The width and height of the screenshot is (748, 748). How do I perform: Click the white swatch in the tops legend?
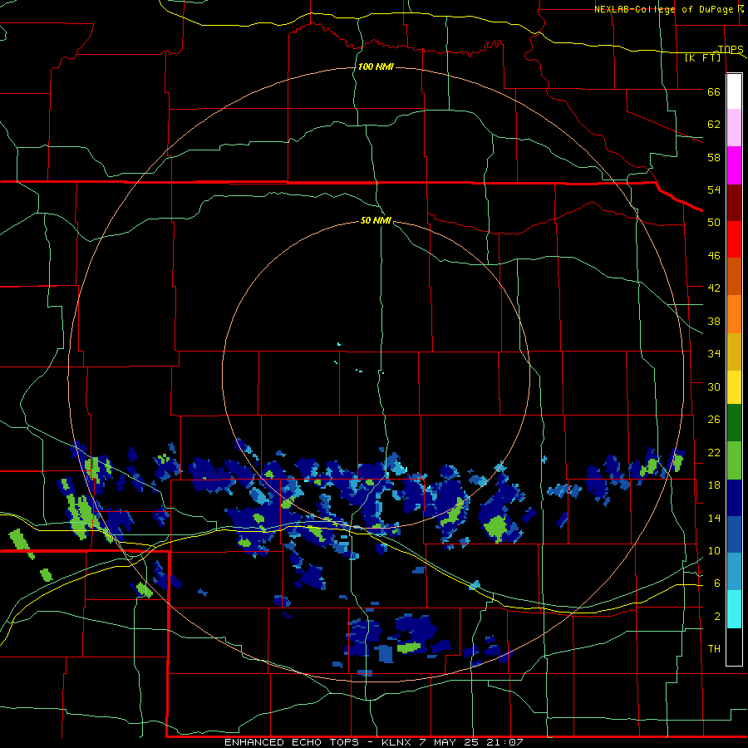click(734, 91)
